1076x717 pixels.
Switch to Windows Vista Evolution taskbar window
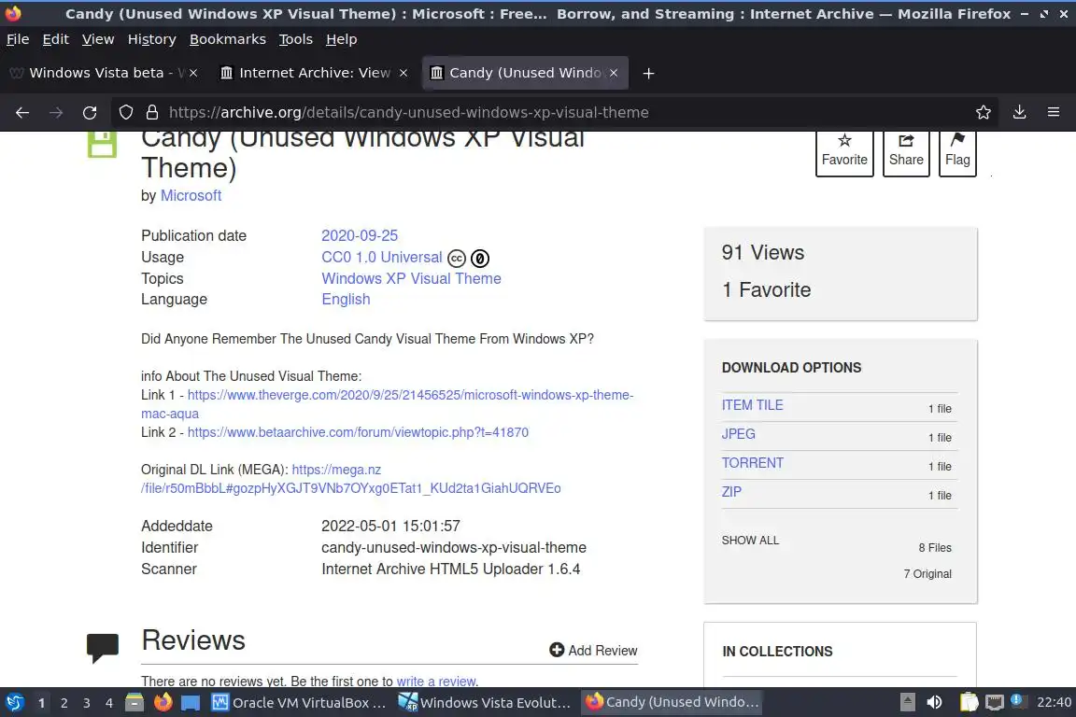[485, 703]
